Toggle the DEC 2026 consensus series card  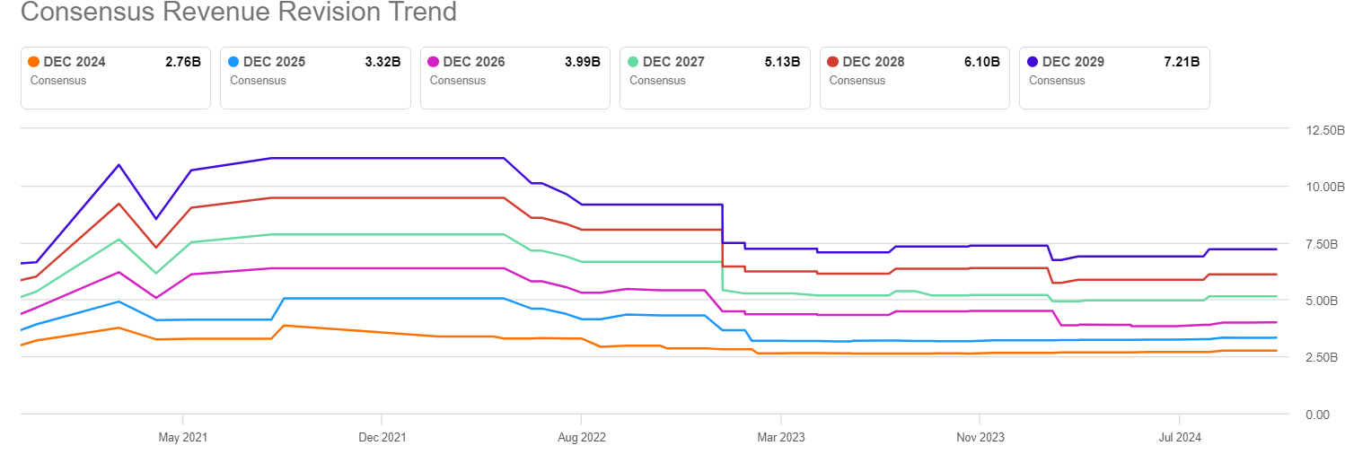point(514,77)
